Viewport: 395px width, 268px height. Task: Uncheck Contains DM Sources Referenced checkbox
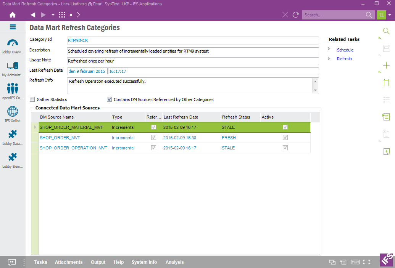[110, 99]
